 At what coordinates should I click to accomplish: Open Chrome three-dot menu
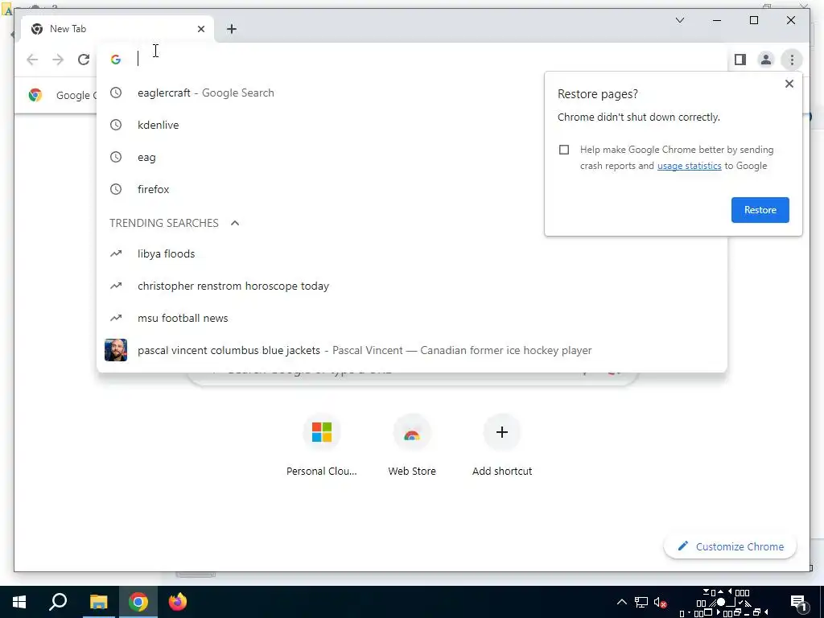pyautogui.click(x=792, y=60)
